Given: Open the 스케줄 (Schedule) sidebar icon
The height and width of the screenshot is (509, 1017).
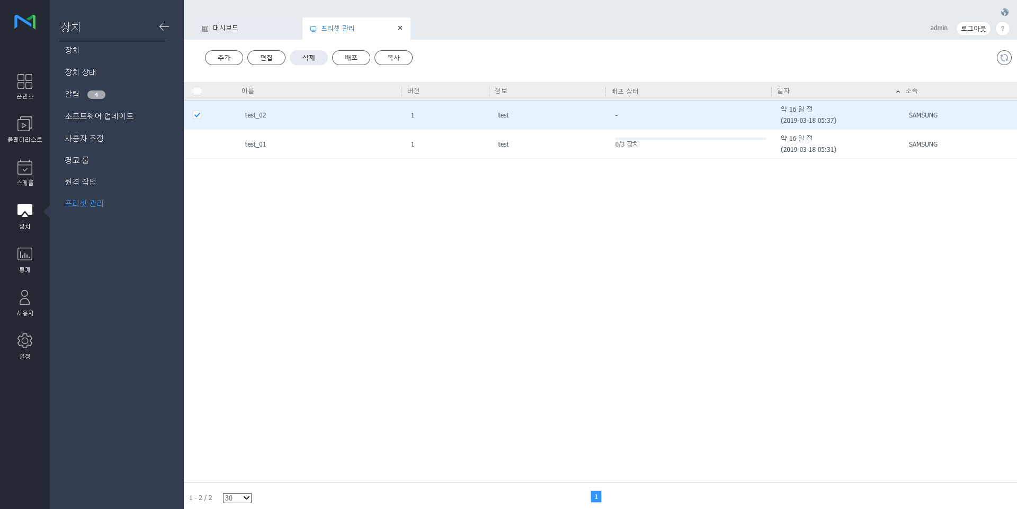Looking at the screenshot, I should [x=24, y=173].
